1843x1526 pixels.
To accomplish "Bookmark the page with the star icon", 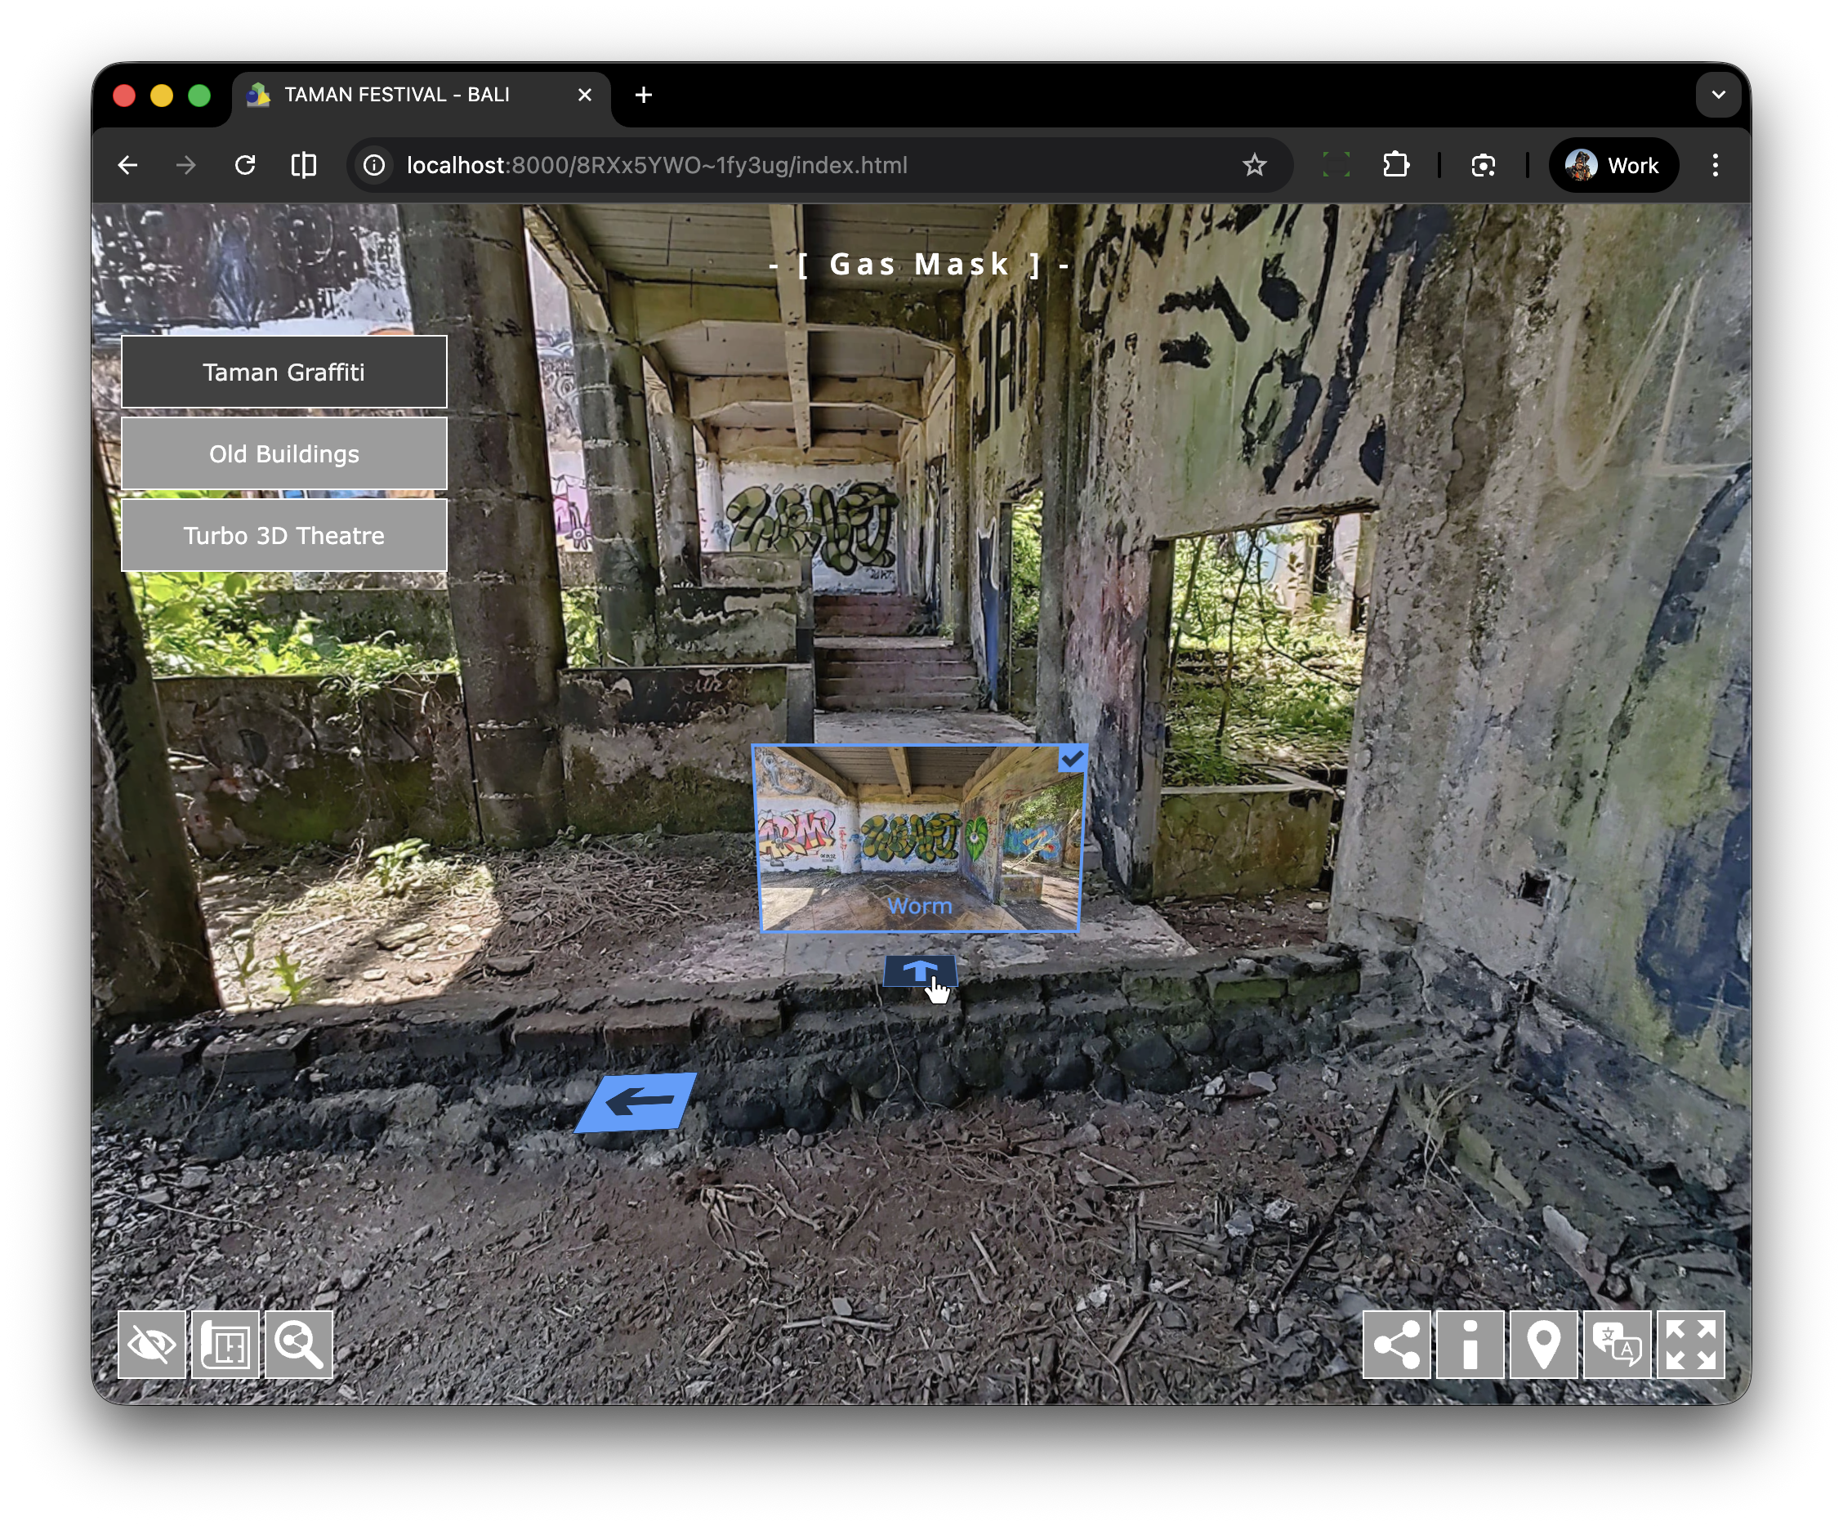I will pyautogui.click(x=1254, y=165).
